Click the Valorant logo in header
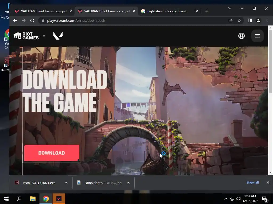This screenshot has width=273, height=204. [x=58, y=36]
